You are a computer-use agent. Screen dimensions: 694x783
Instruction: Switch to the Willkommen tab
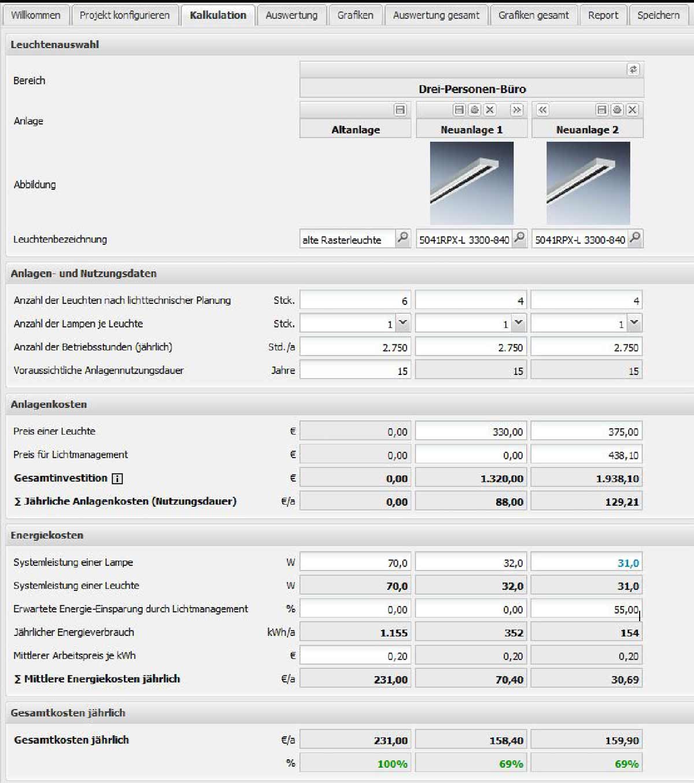36,15
